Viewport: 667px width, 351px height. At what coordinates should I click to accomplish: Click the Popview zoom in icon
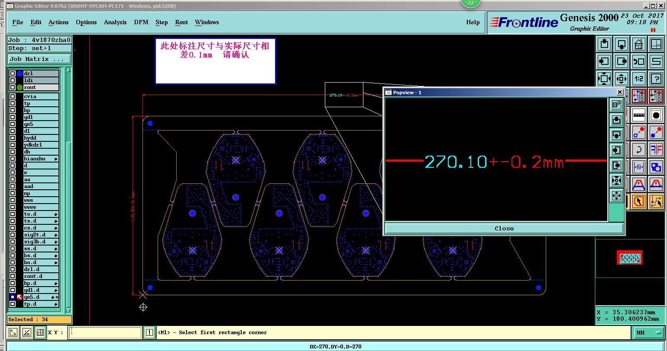(x=616, y=180)
